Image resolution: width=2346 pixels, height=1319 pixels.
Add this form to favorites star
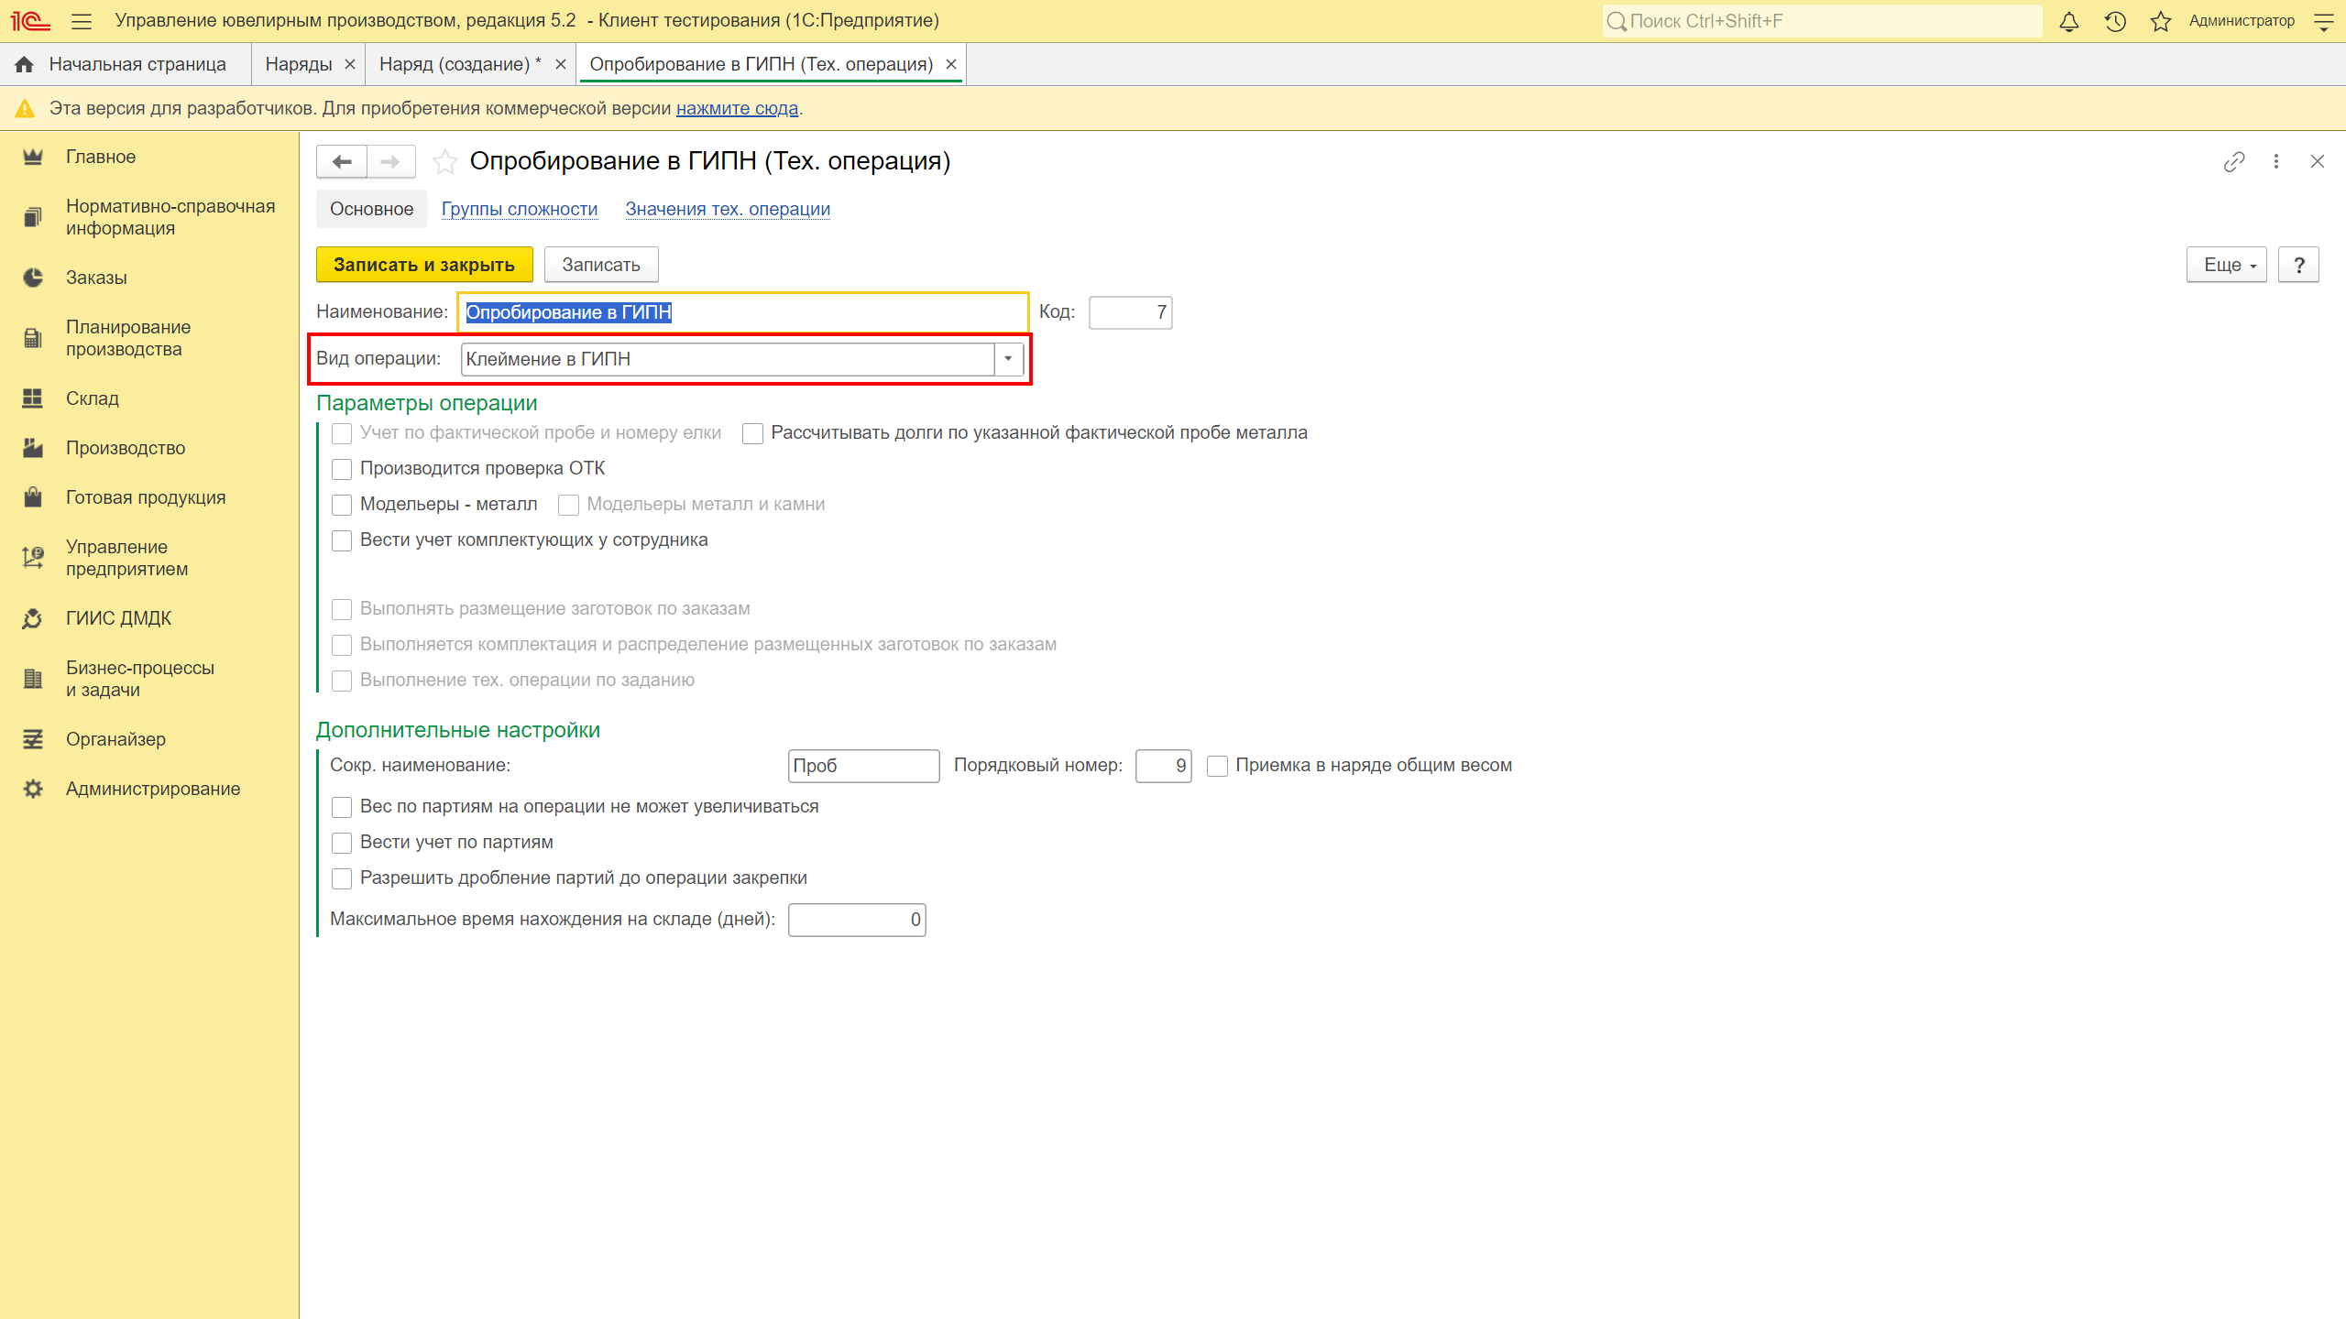tap(445, 162)
